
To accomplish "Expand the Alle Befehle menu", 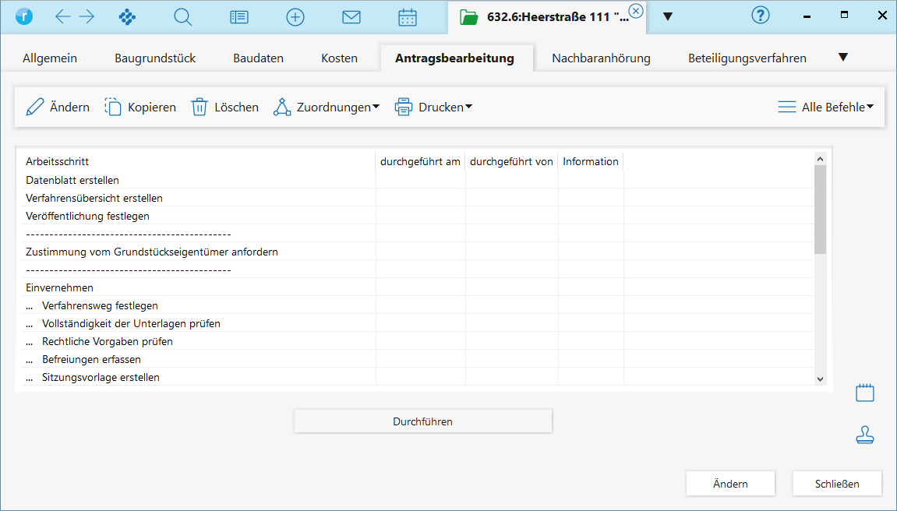I will [826, 107].
